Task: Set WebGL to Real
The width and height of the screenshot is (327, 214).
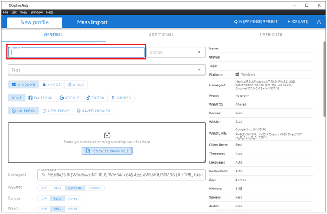Action: pos(58,209)
